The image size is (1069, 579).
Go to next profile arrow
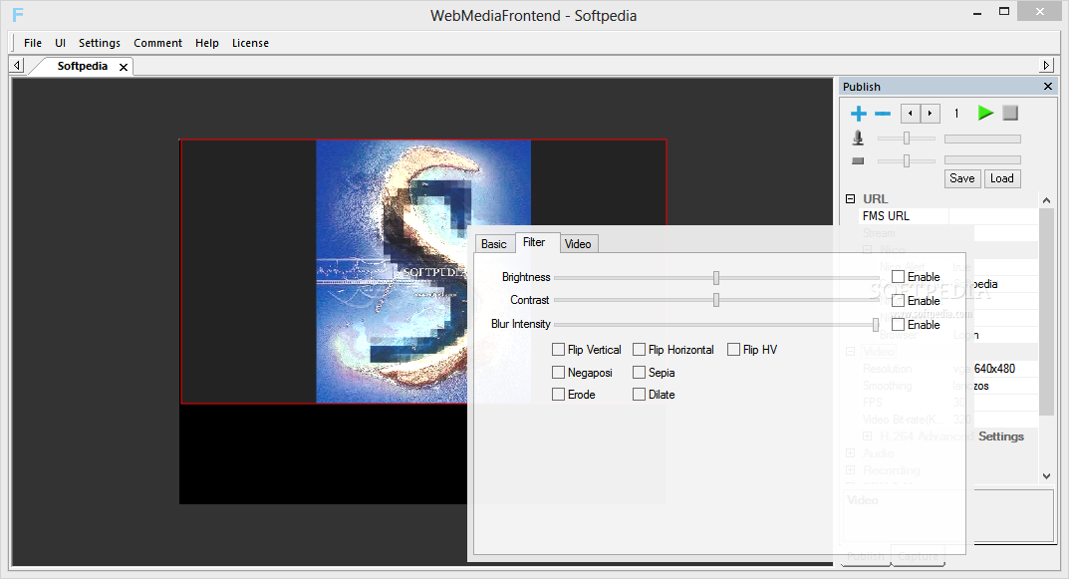coord(930,114)
